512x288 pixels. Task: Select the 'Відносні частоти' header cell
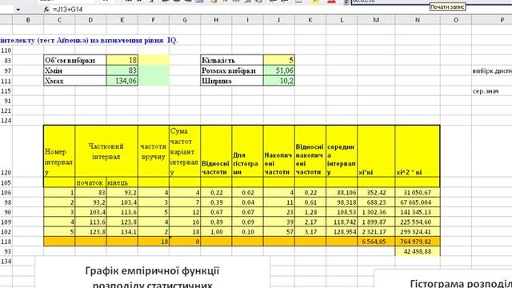pos(216,151)
